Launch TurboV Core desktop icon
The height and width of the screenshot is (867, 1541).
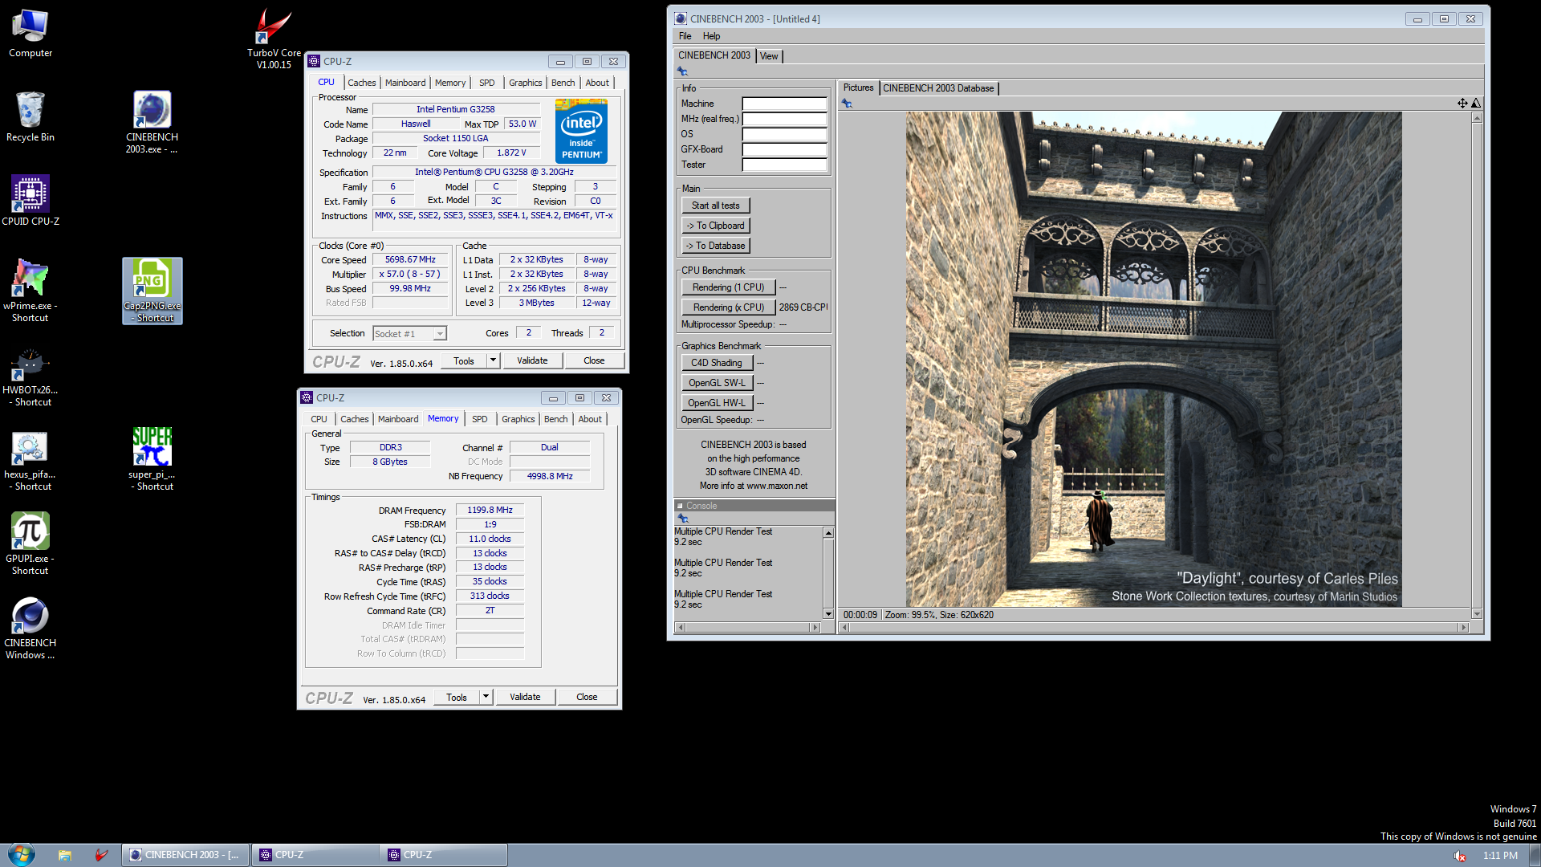click(x=274, y=39)
